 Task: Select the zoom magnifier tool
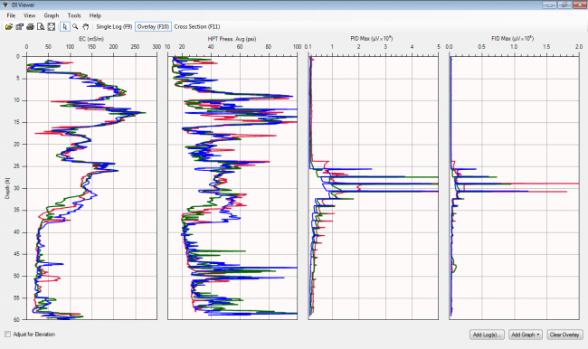point(75,26)
